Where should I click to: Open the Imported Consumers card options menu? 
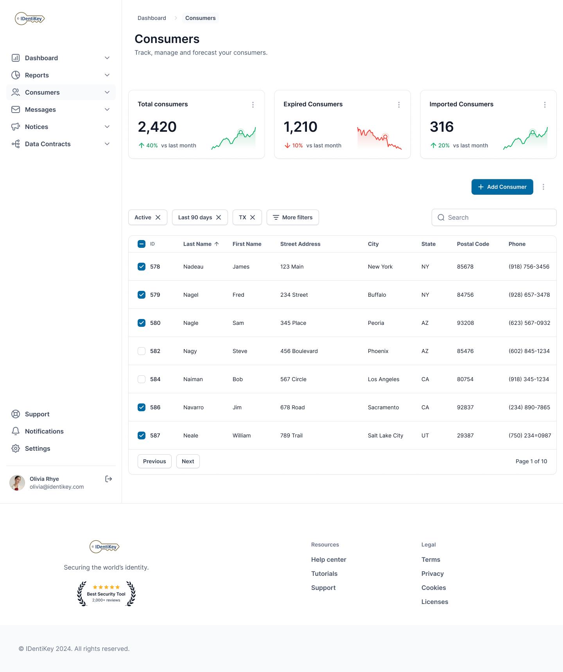point(545,105)
